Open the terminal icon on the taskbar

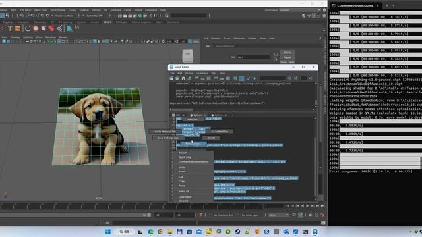click(x=305, y=232)
